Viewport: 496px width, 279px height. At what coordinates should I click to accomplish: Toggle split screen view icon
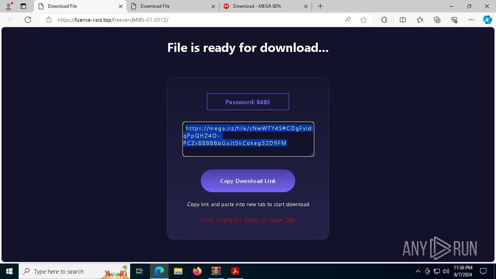403,20
